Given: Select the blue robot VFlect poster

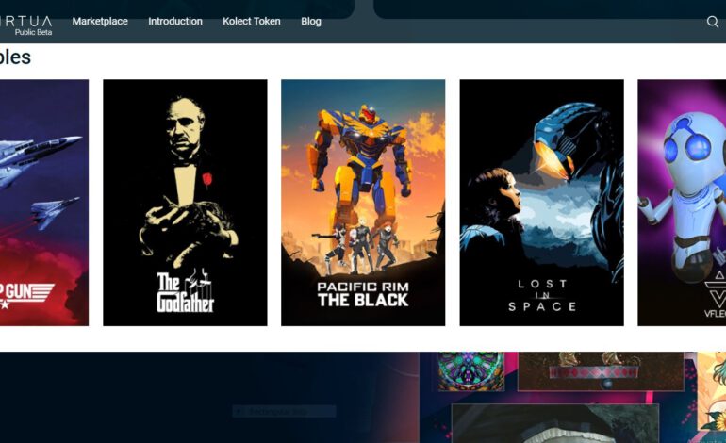Looking at the screenshot, I should 682,203.
